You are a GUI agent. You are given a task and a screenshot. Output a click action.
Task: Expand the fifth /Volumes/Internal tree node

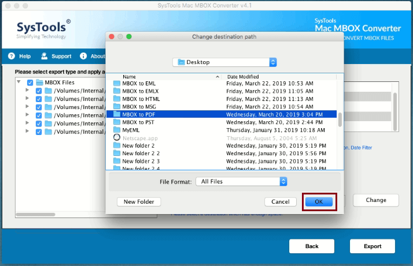coord(27,123)
